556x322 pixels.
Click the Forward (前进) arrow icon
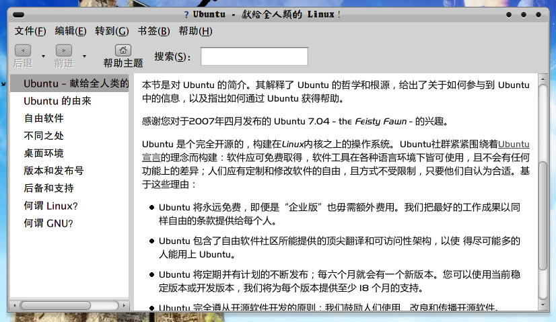(x=64, y=50)
